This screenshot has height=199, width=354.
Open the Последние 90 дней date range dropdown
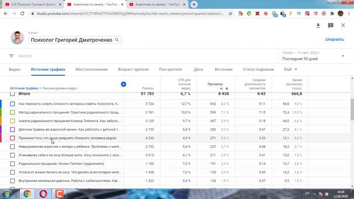(314, 56)
